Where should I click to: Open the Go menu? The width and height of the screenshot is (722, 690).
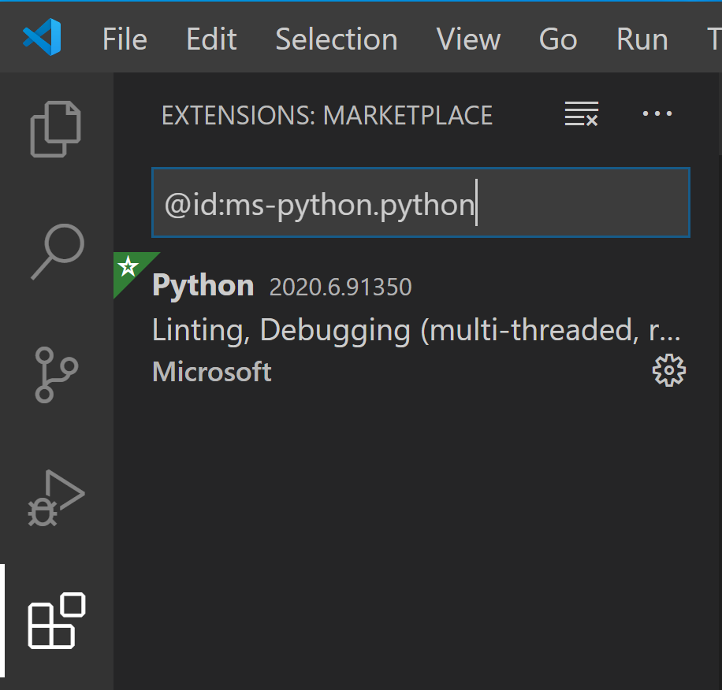click(x=557, y=39)
